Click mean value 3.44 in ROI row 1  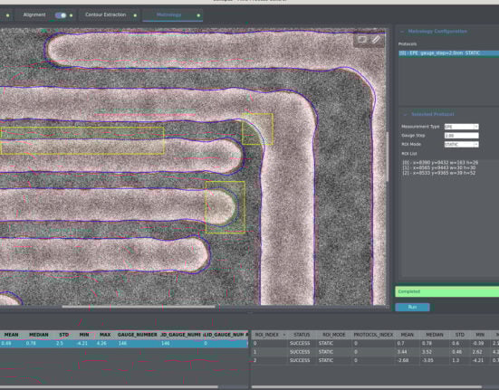click(x=401, y=352)
